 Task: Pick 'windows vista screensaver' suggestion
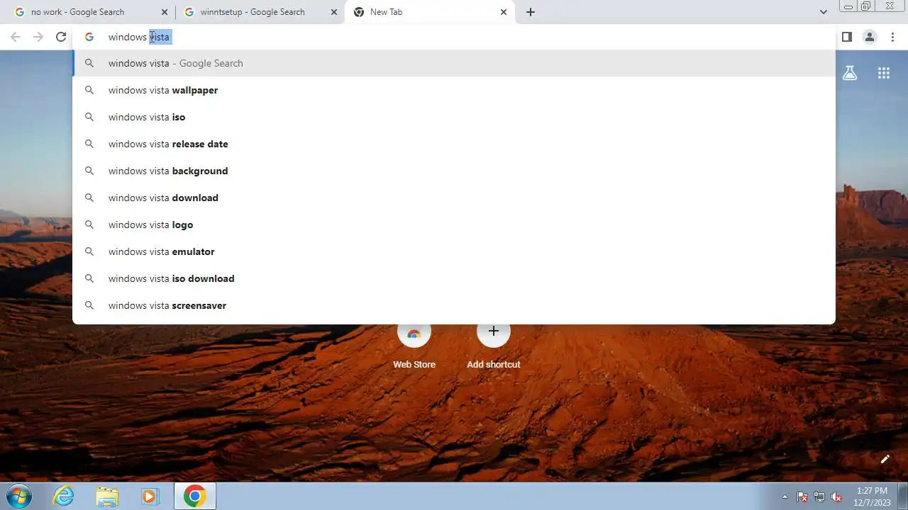454,305
